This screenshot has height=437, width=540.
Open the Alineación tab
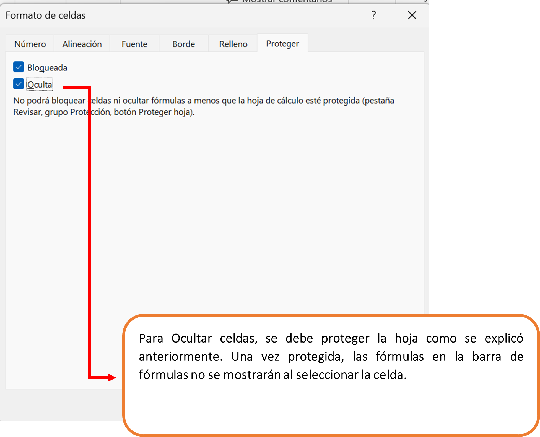tap(82, 44)
